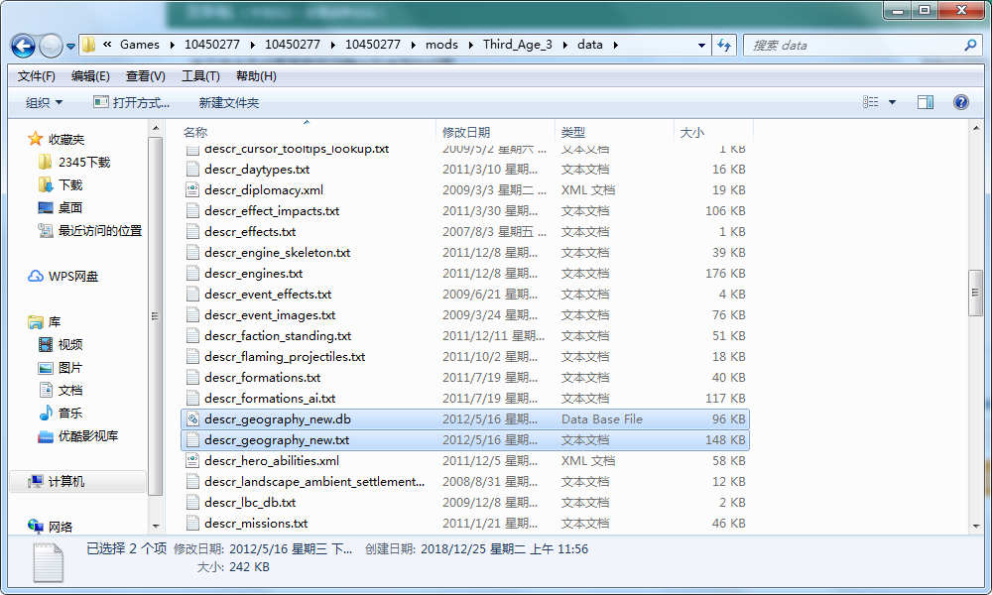Go back with the Back arrow button
This screenshot has width=992, height=595.
(x=24, y=46)
